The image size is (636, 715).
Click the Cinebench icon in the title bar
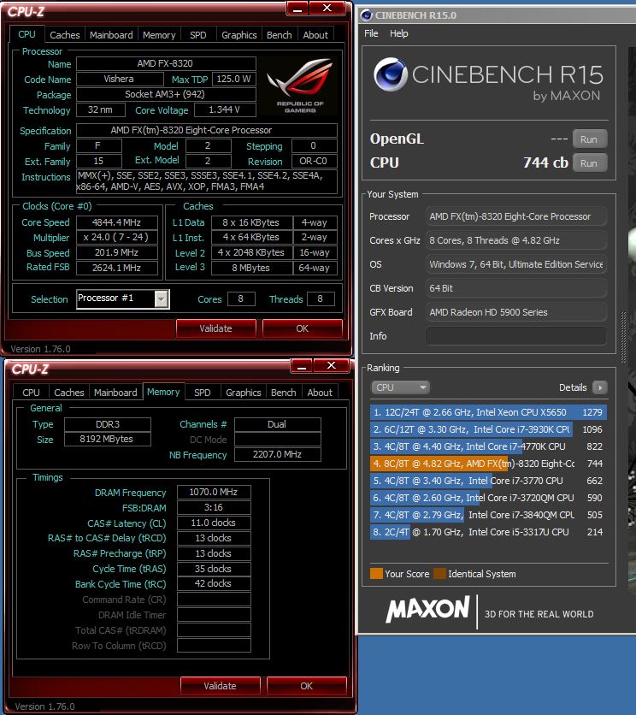pos(366,15)
